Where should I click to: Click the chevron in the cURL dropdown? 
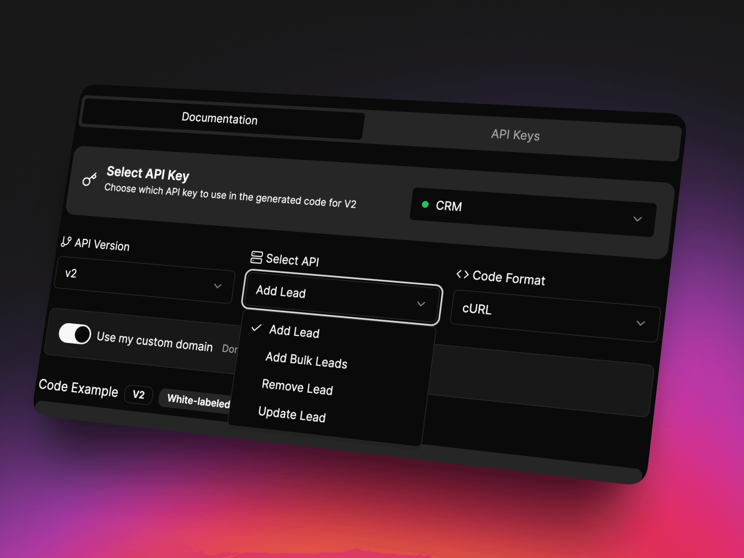(x=641, y=323)
